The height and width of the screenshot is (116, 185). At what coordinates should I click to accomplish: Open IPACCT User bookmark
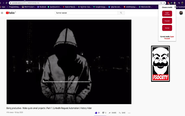(29, 7)
